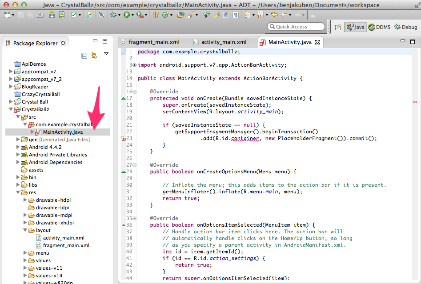This screenshot has width=421, height=284.
Task: Switch to the DDMS perspective
Action: (379, 27)
